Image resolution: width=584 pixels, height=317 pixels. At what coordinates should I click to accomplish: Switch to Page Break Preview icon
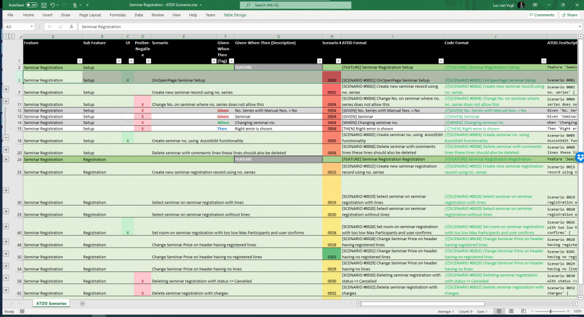(x=524, y=311)
